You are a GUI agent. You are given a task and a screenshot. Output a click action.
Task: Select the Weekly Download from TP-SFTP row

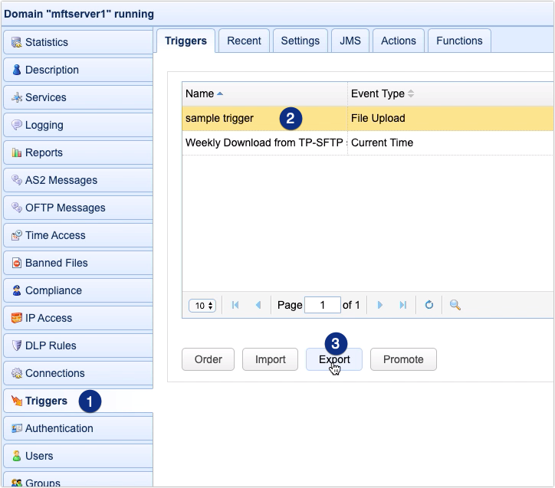[x=264, y=142]
